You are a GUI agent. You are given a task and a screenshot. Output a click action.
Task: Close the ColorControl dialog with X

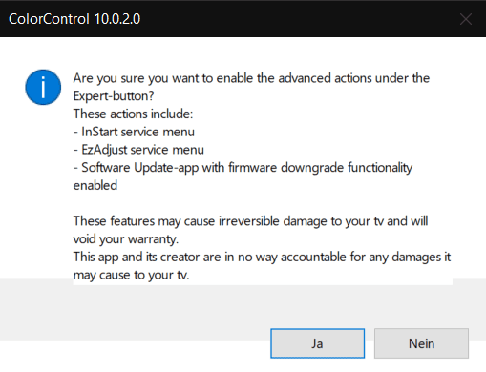tap(466, 19)
